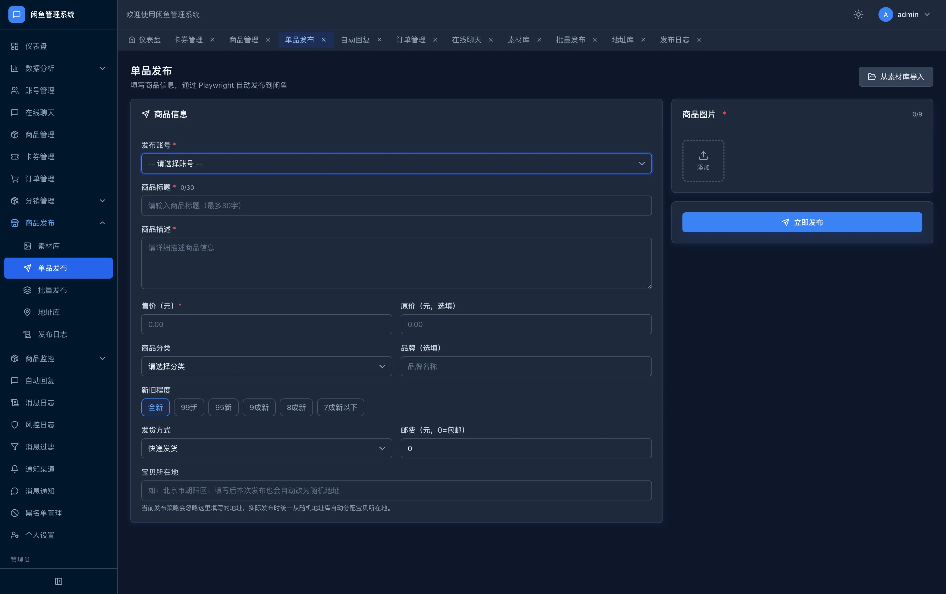Collapse the 商品发布 sidebar group
The width and height of the screenshot is (946, 594).
tap(59, 223)
